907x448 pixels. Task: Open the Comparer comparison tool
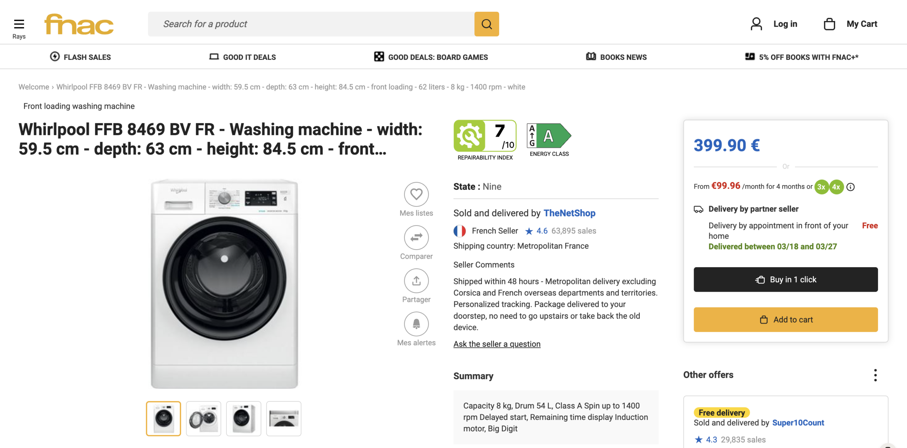tap(416, 237)
